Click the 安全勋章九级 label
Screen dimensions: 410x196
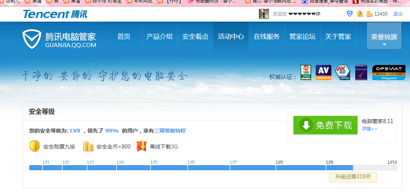59,147
